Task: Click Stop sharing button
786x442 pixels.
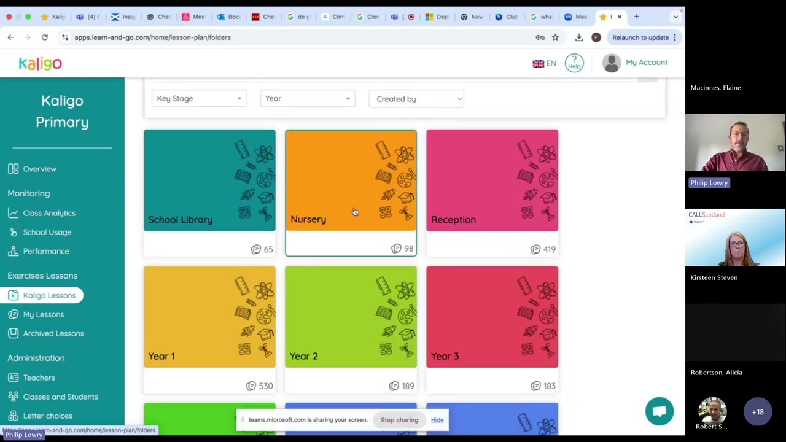Action: (x=399, y=420)
